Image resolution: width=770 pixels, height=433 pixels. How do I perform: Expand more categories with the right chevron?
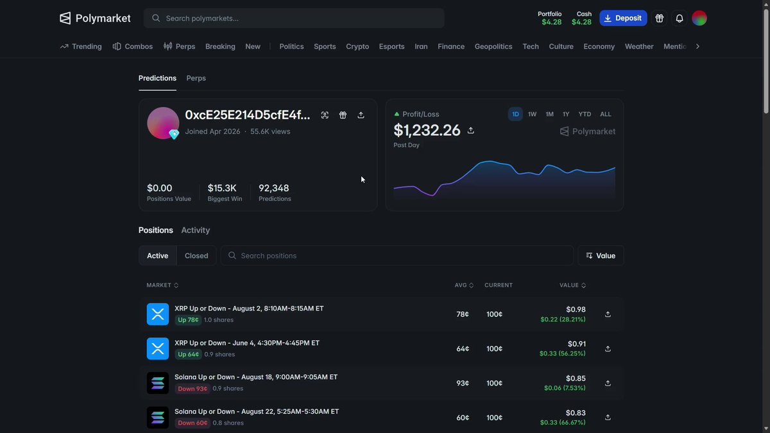click(x=697, y=46)
